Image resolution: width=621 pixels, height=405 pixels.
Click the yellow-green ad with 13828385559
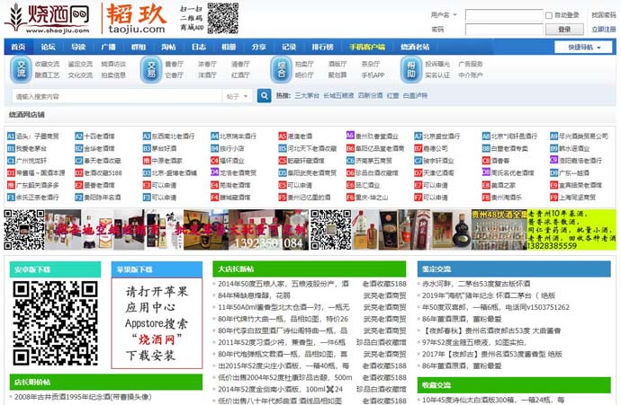pos(571,230)
